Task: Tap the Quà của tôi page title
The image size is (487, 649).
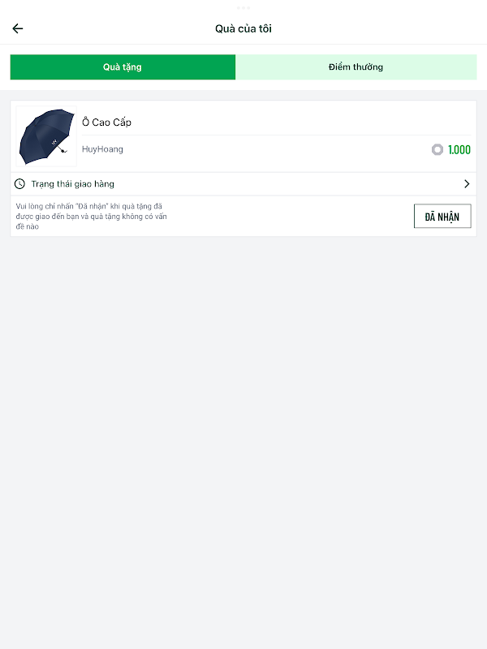Action: (243, 29)
